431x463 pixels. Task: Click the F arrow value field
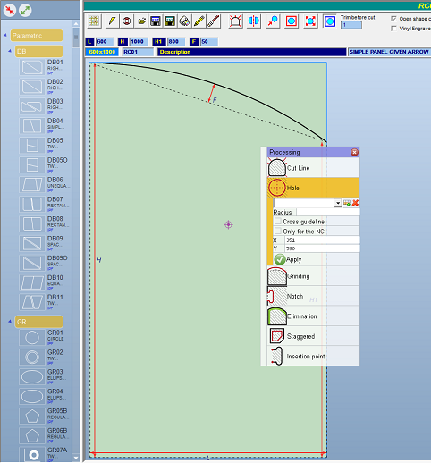[209, 42]
